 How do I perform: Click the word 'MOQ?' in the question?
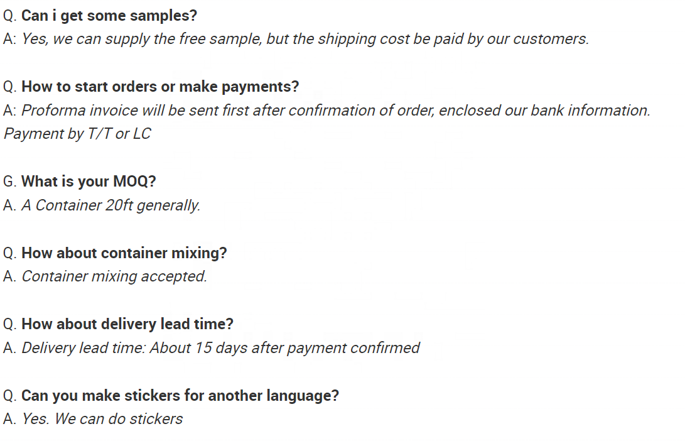pos(134,182)
